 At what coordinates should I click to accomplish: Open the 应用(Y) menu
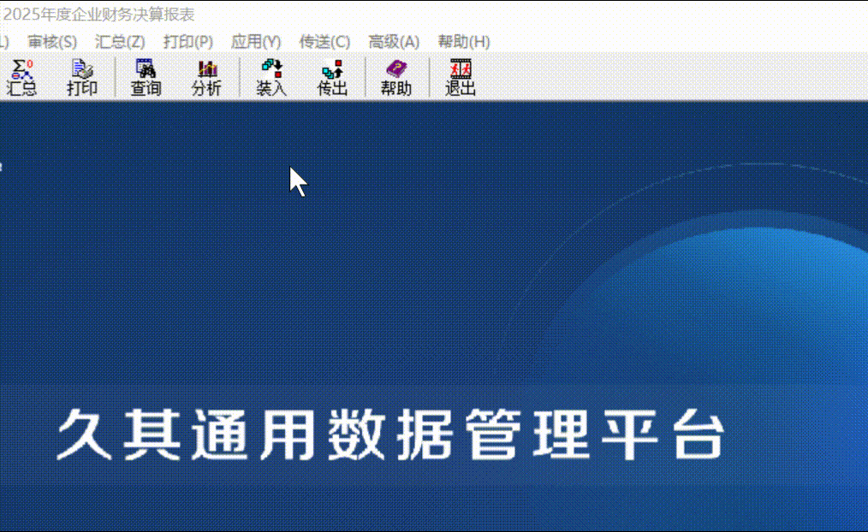(x=256, y=41)
